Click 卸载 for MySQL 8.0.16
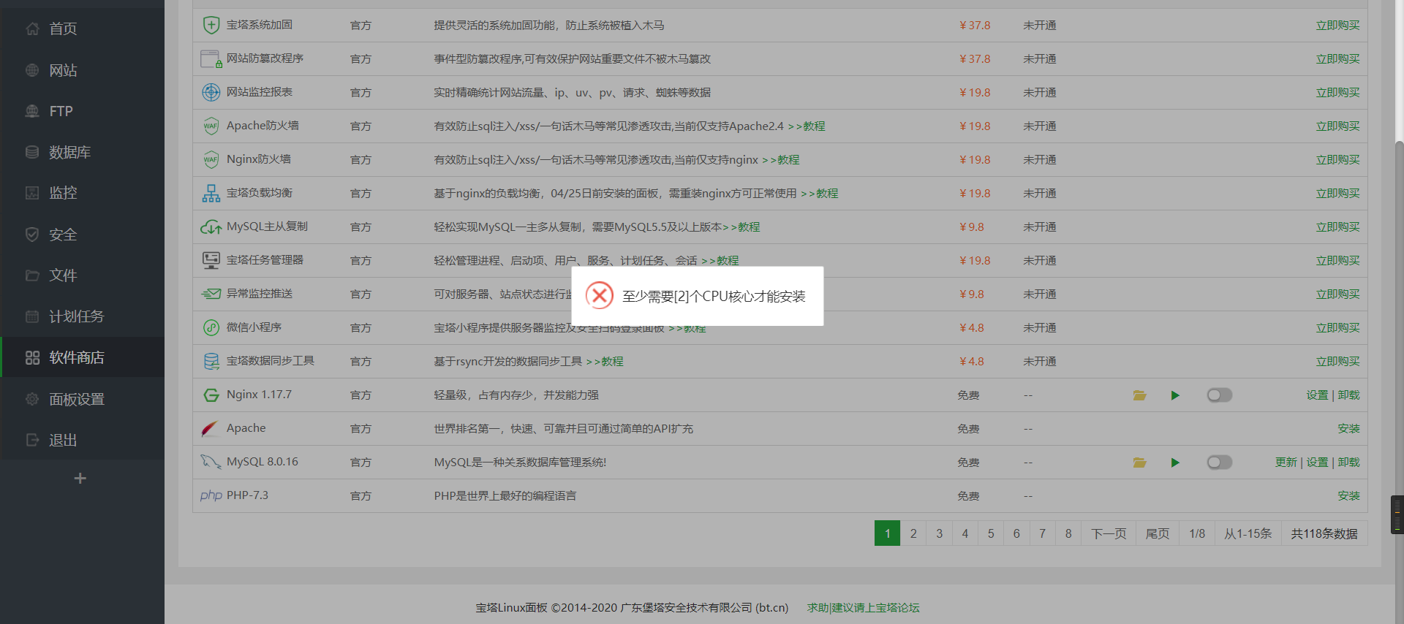This screenshot has width=1404, height=624. pyautogui.click(x=1348, y=463)
